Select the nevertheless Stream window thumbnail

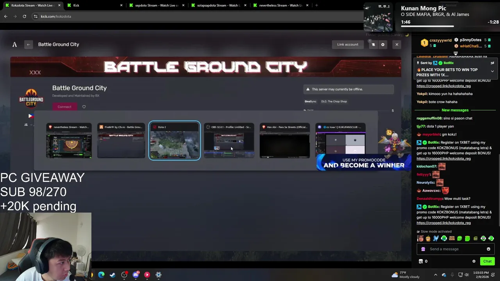pos(69,141)
